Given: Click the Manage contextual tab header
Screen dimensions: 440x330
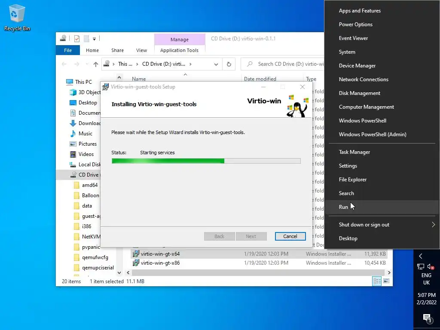Looking at the screenshot, I should point(180,40).
